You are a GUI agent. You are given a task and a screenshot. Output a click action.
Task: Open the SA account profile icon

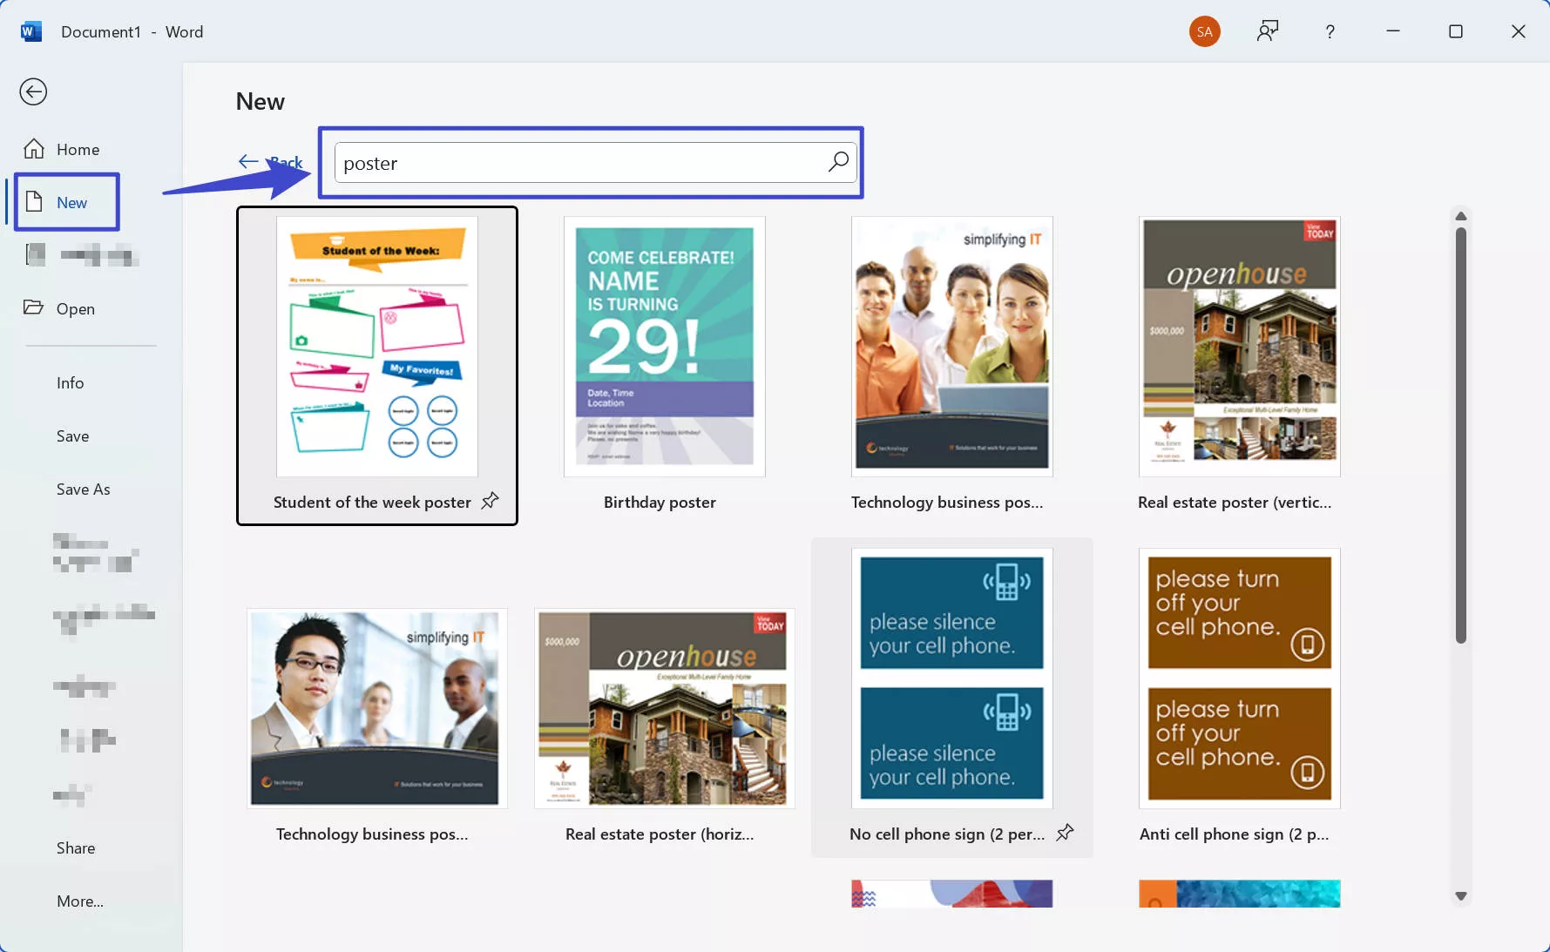1204,31
